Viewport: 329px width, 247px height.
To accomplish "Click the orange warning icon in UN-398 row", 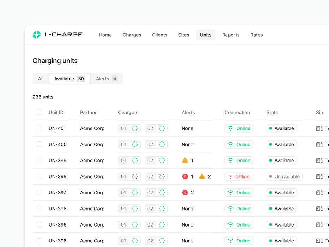I will tap(202, 176).
